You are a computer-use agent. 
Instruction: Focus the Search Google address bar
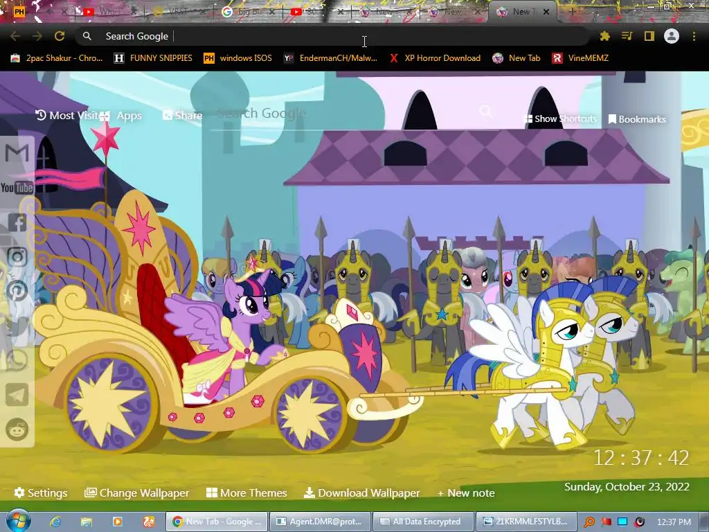[332, 36]
